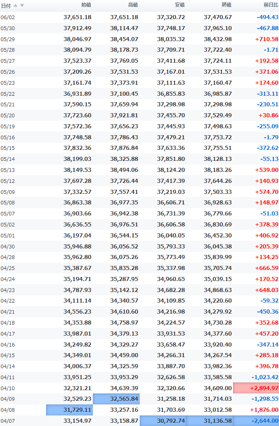This screenshot has width=279, height=426.
Task: Click the 前日比 column header
Action: (x=271, y=5)
